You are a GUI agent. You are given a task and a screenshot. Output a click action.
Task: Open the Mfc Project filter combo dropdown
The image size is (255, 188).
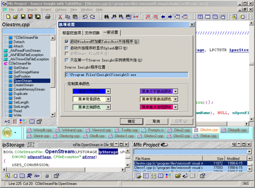249,152
